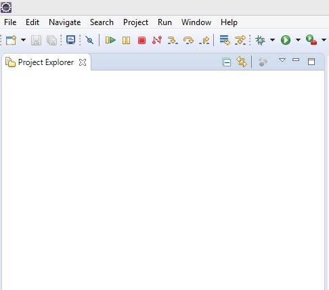Toggle Use Step Filters button
The height and width of the screenshot is (290, 329).
point(240,41)
